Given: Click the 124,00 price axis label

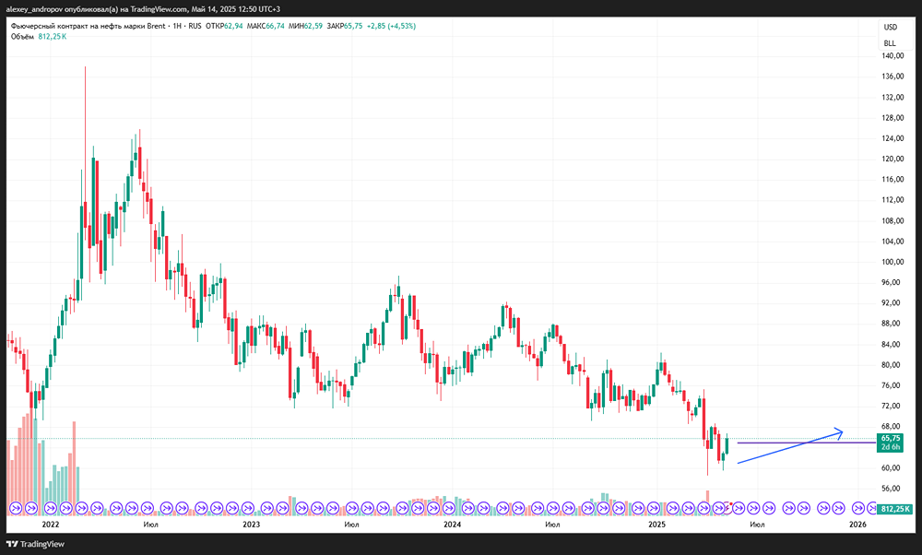Looking at the screenshot, I should (892, 138).
